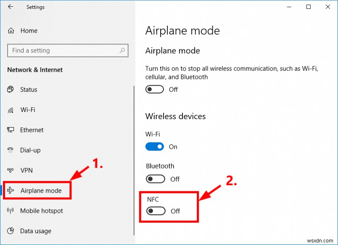Select the Status globe icon
This screenshot has width=338, height=245.
point(11,90)
